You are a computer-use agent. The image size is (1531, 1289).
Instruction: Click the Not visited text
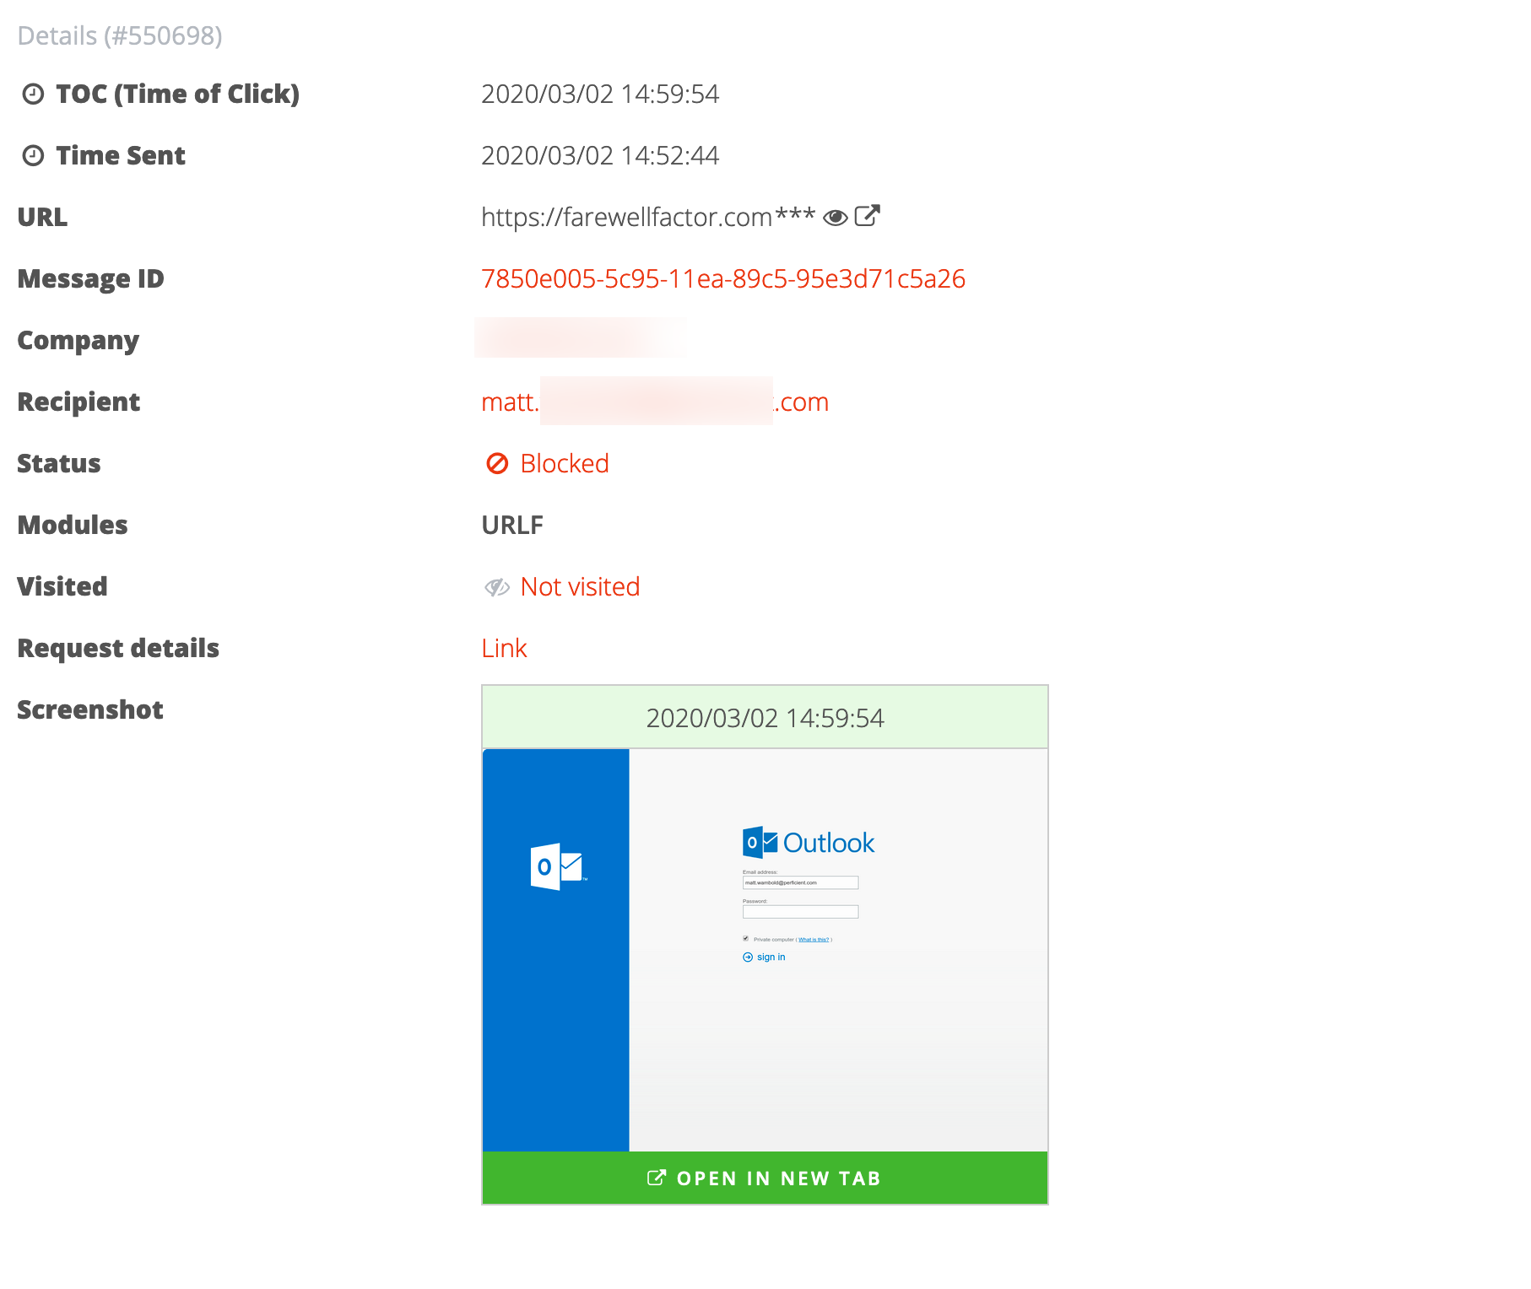click(581, 586)
